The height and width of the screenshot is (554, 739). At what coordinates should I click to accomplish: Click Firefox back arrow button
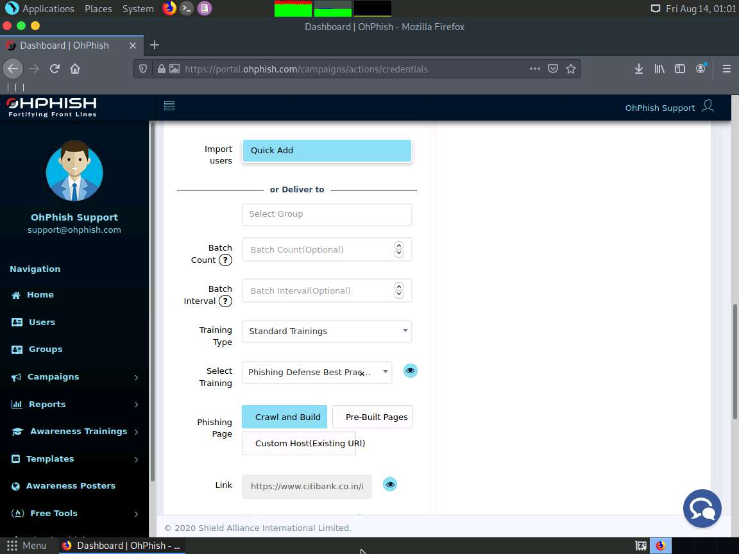point(13,69)
